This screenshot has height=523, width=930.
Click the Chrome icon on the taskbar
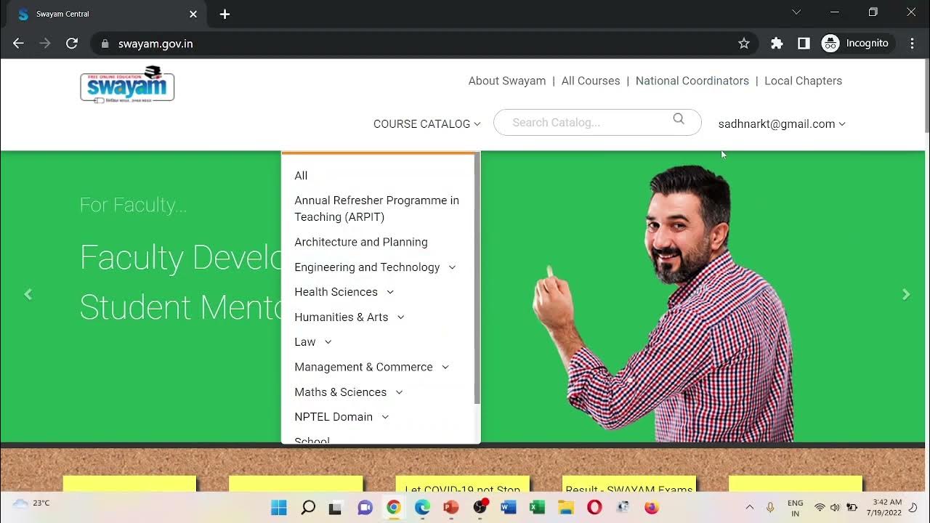point(393,507)
